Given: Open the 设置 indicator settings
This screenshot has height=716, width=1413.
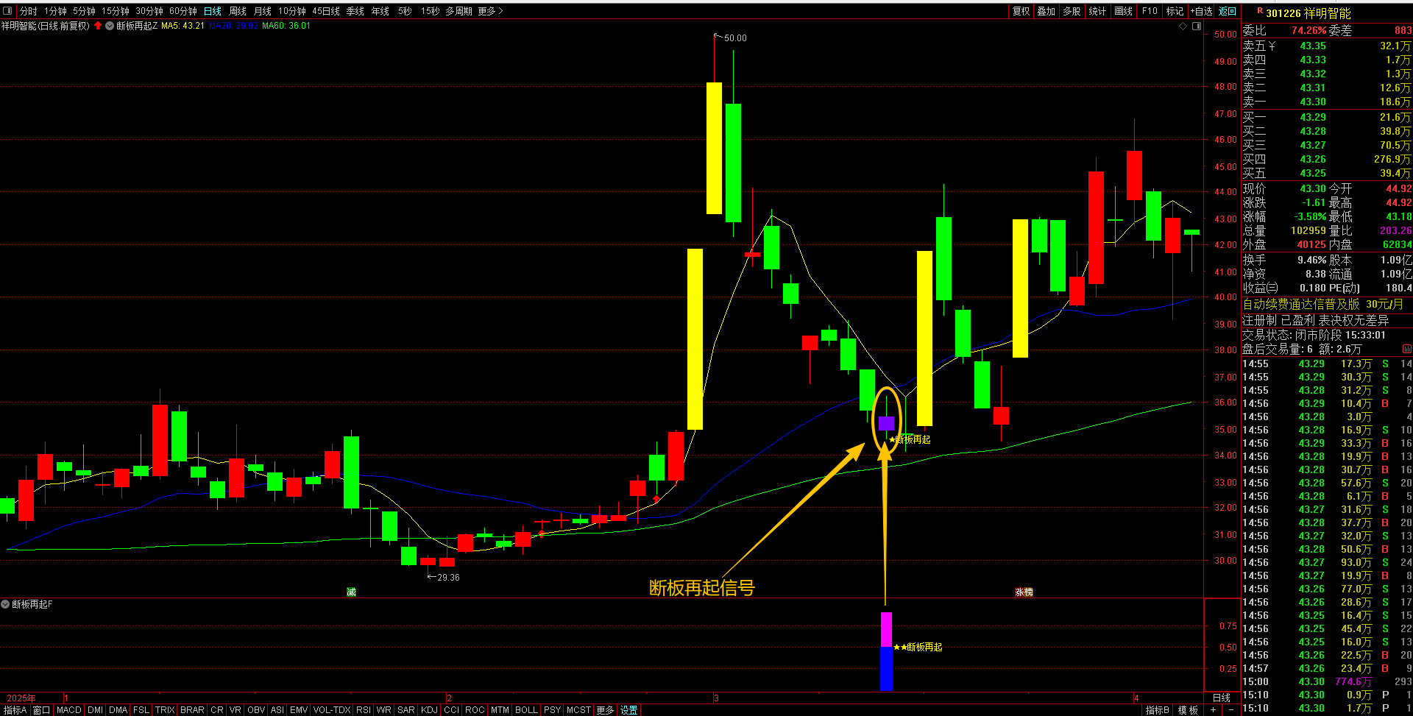Looking at the screenshot, I should [x=629, y=710].
